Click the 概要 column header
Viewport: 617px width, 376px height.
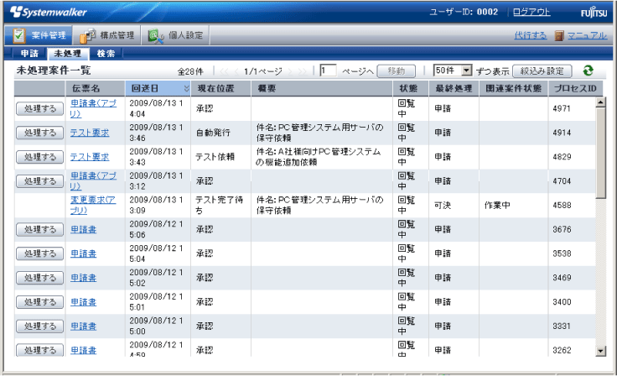point(322,89)
